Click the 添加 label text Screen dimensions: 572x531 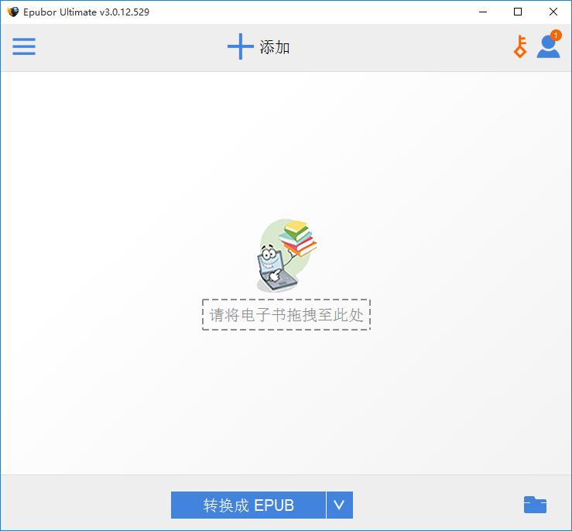tap(275, 47)
